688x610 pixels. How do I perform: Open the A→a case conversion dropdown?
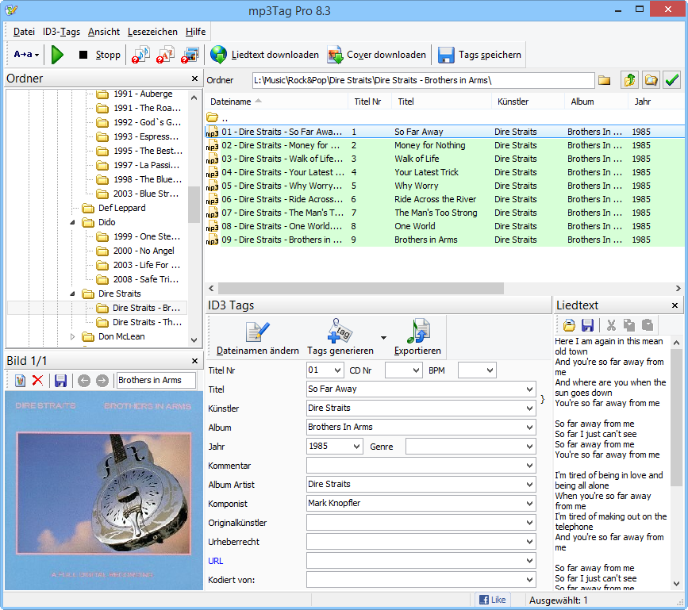(x=26, y=55)
